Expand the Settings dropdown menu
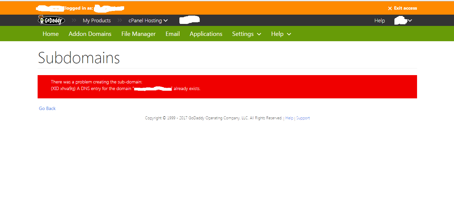 pyautogui.click(x=247, y=34)
